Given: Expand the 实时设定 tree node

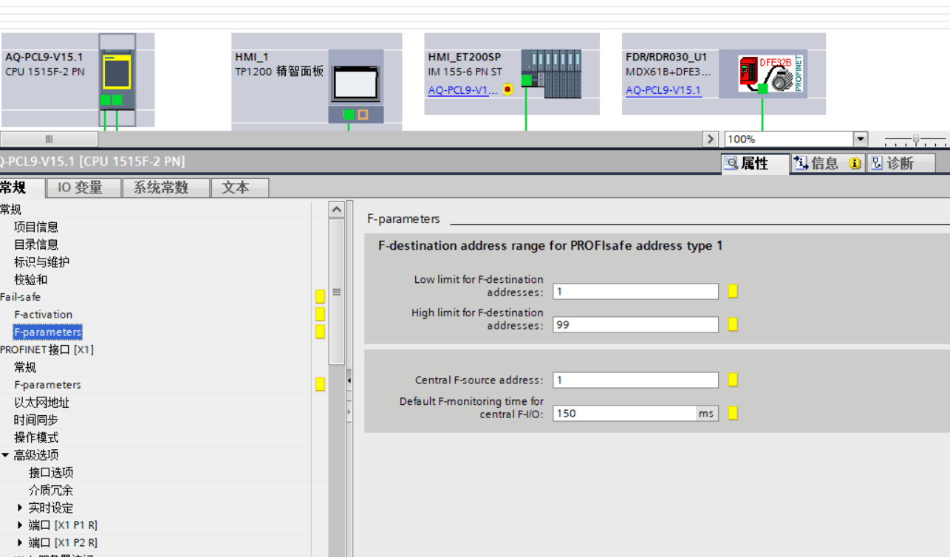Looking at the screenshot, I should tap(20, 508).
